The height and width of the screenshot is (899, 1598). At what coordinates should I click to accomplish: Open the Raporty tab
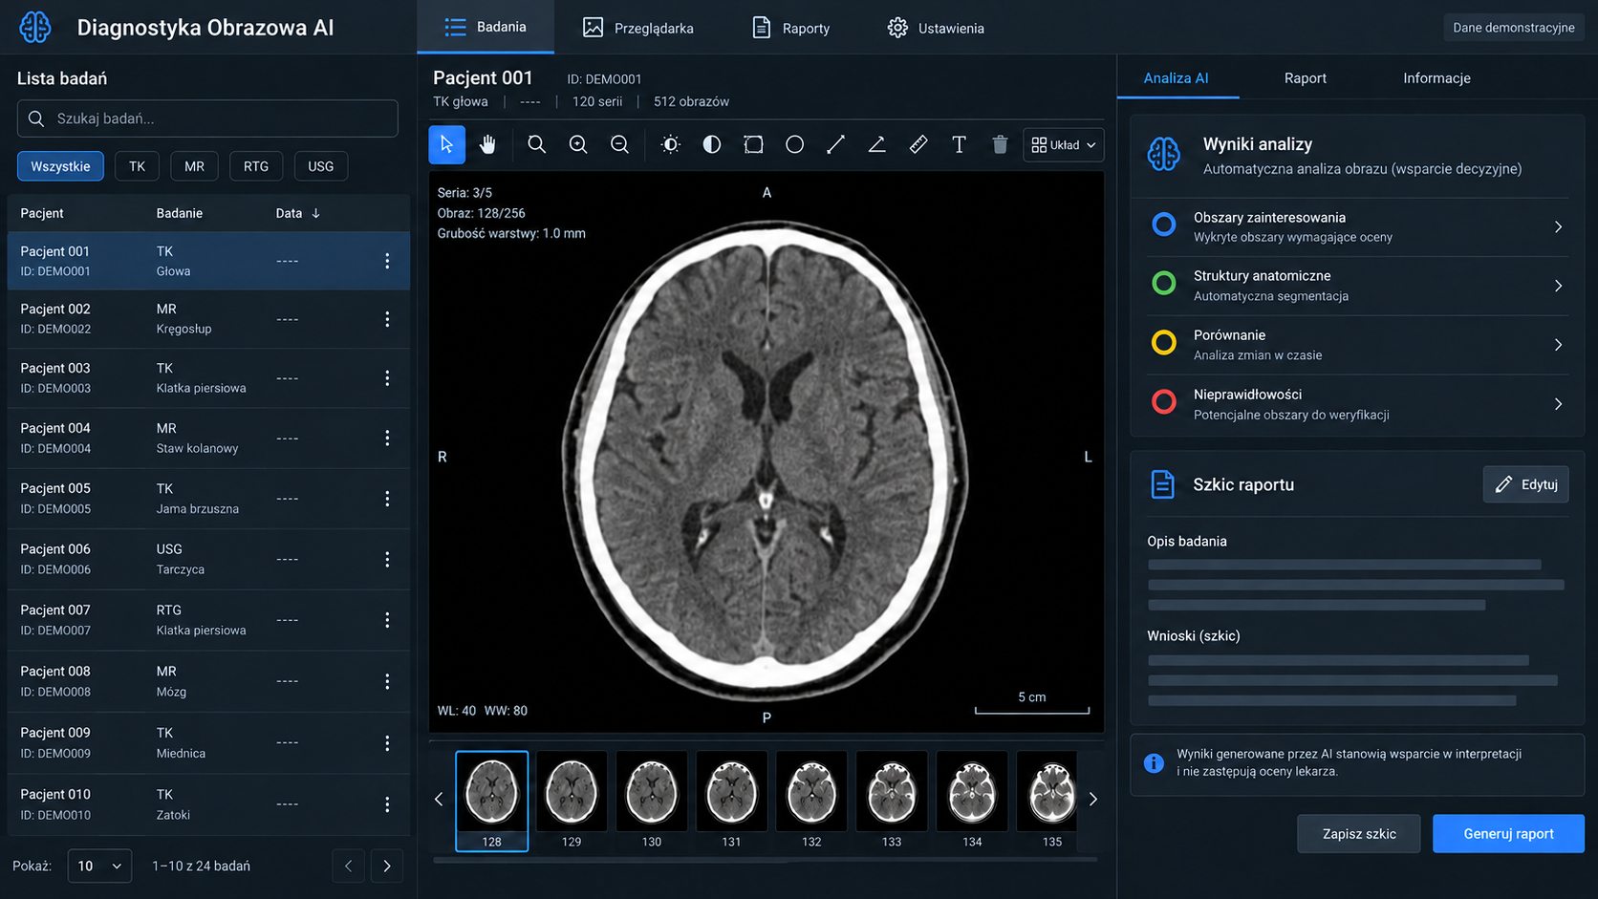pyautogui.click(x=790, y=28)
